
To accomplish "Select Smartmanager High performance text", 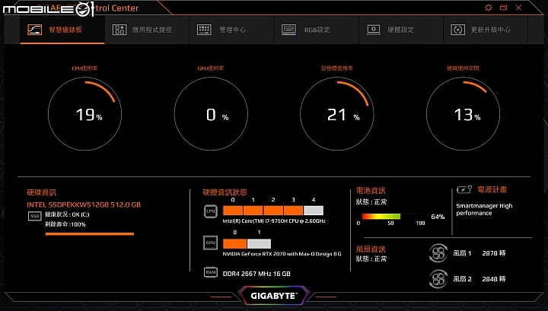I will (484, 209).
